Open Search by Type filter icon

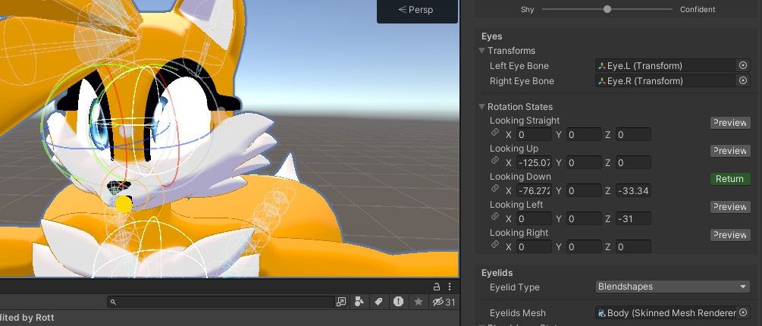[359, 302]
